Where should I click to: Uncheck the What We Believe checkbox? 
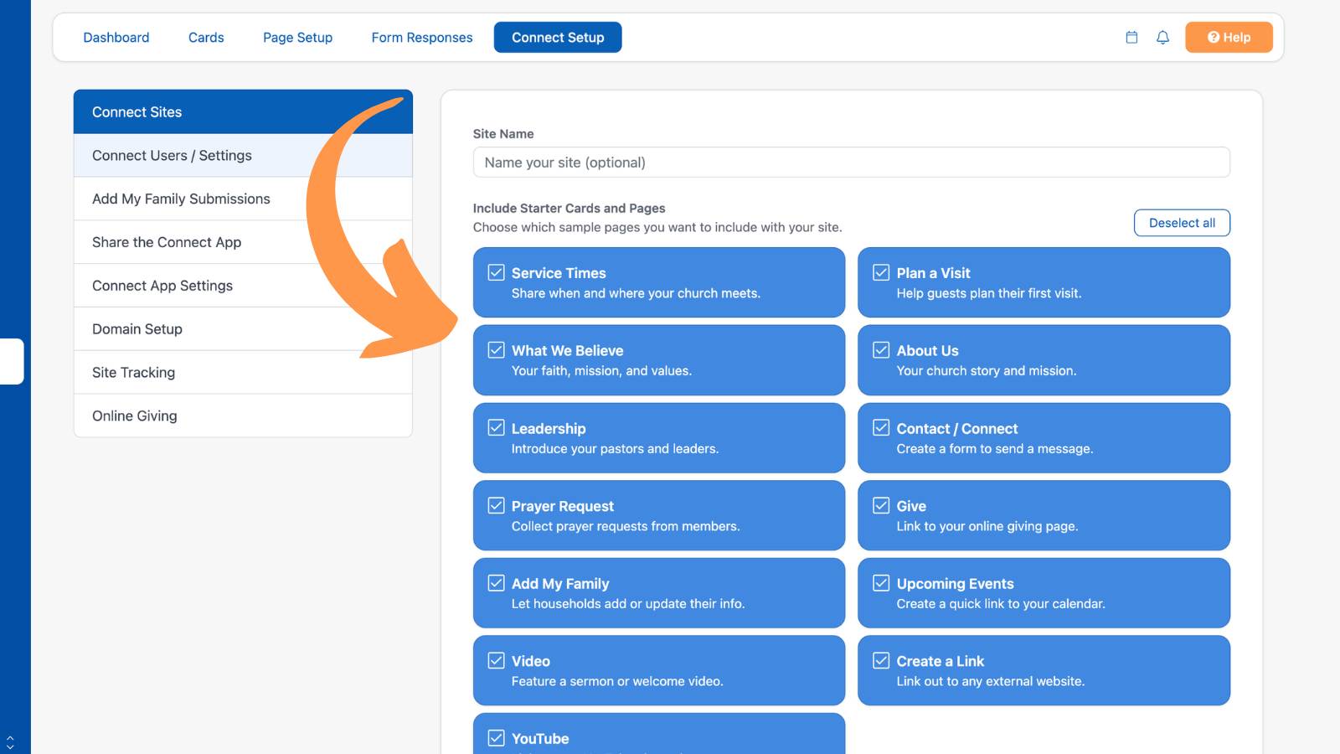tap(497, 350)
